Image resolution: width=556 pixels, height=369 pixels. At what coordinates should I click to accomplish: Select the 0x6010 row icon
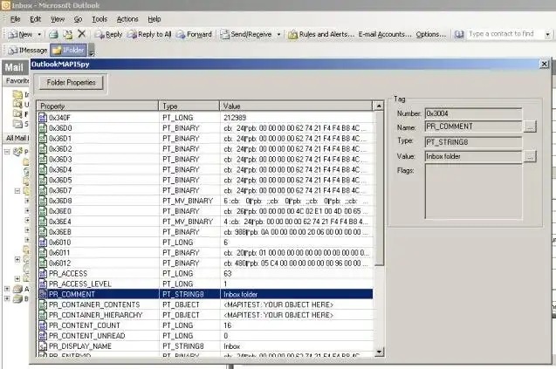pos(43,243)
